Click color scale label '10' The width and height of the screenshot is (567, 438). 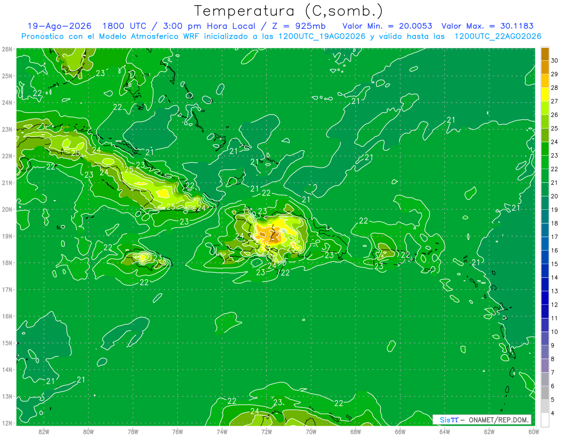(x=555, y=332)
